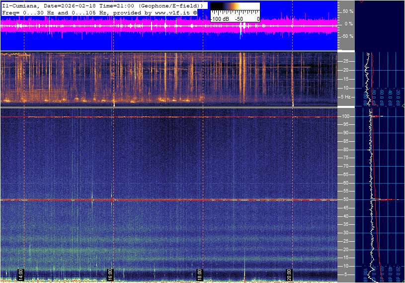
Task: Click the 25 Hz tick on upper spectrogram axis
Action: pos(345,61)
